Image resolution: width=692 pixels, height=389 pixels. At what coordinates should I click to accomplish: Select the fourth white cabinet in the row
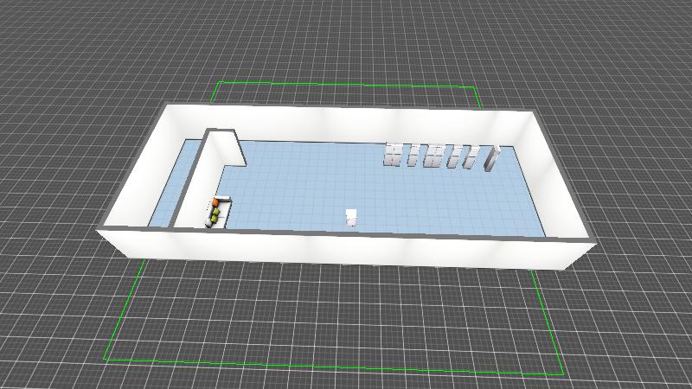(x=452, y=157)
